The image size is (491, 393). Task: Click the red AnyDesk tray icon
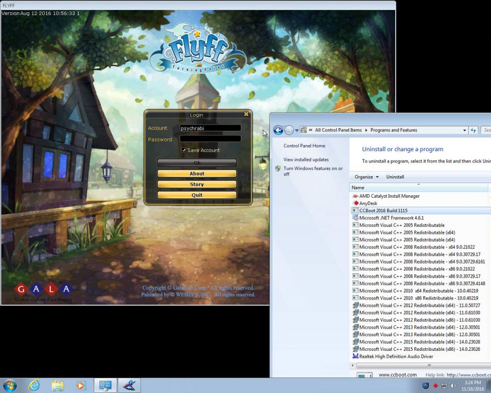pyautogui.click(x=435, y=386)
